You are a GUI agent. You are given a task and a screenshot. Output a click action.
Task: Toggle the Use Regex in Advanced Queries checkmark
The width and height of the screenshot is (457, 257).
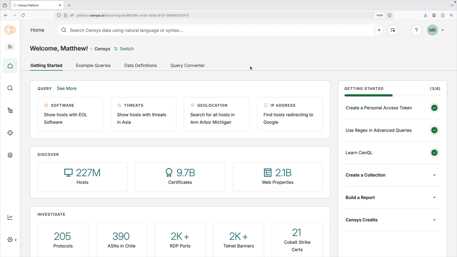coord(434,130)
